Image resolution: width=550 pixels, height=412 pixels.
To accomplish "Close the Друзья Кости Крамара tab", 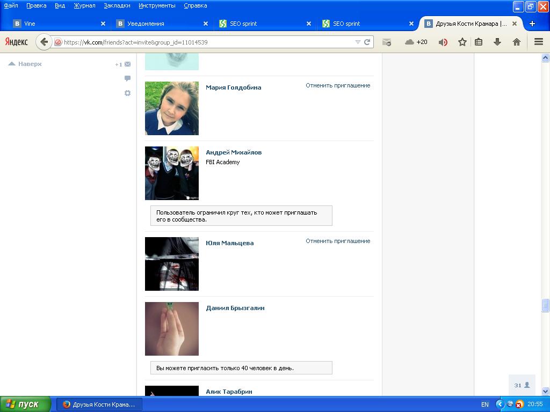I will coord(514,24).
